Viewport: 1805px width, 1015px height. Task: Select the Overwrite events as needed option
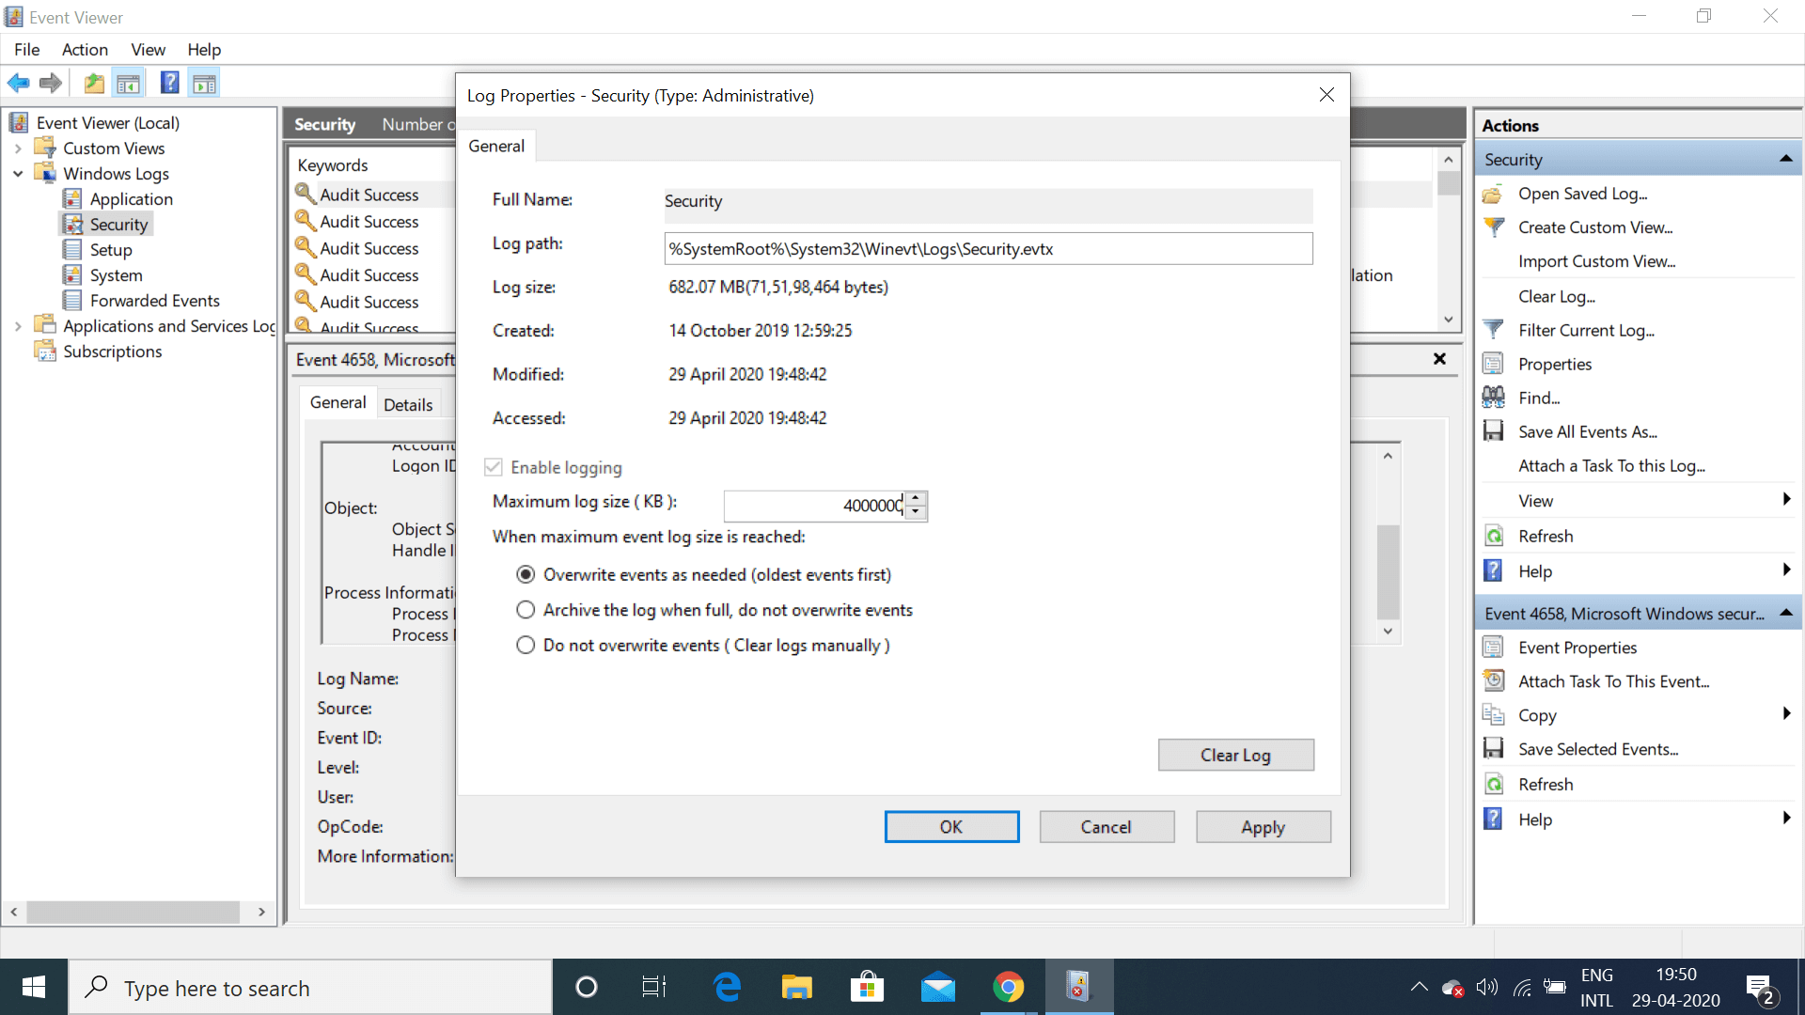point(526,574)
